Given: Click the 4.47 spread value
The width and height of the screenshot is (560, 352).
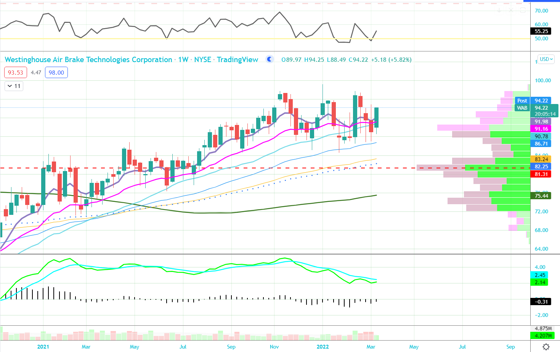Looking at the screenshot, I should coord(36,72).
